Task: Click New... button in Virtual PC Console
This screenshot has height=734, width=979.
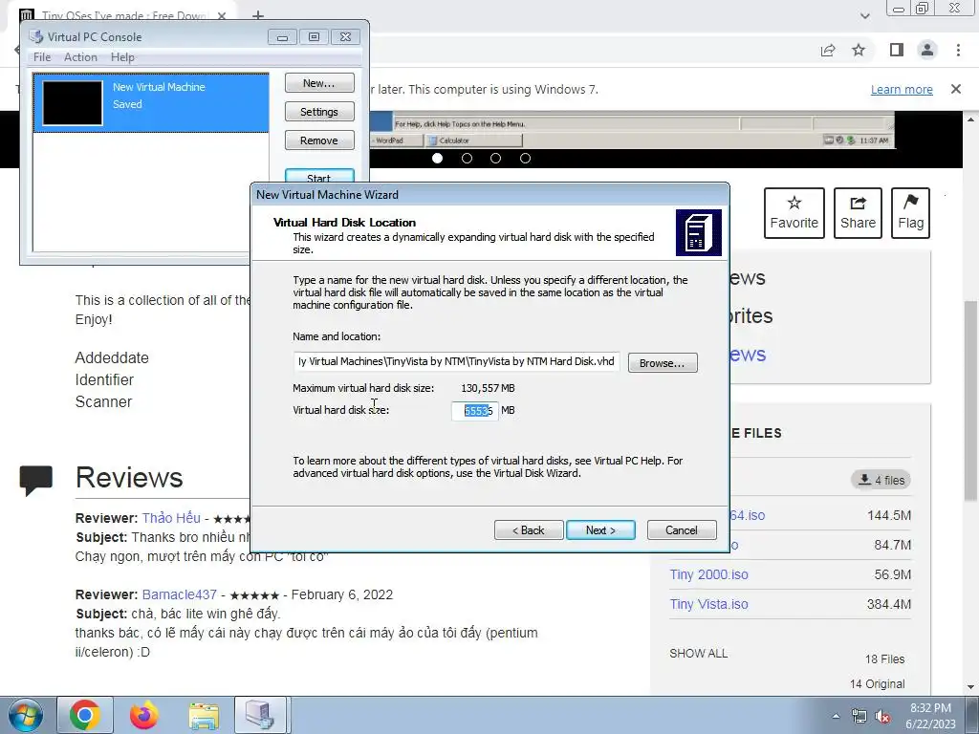Action: pos(319,83)
